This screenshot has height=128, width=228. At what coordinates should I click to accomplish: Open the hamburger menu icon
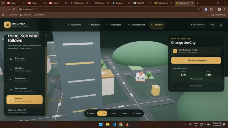pos(221,25)
